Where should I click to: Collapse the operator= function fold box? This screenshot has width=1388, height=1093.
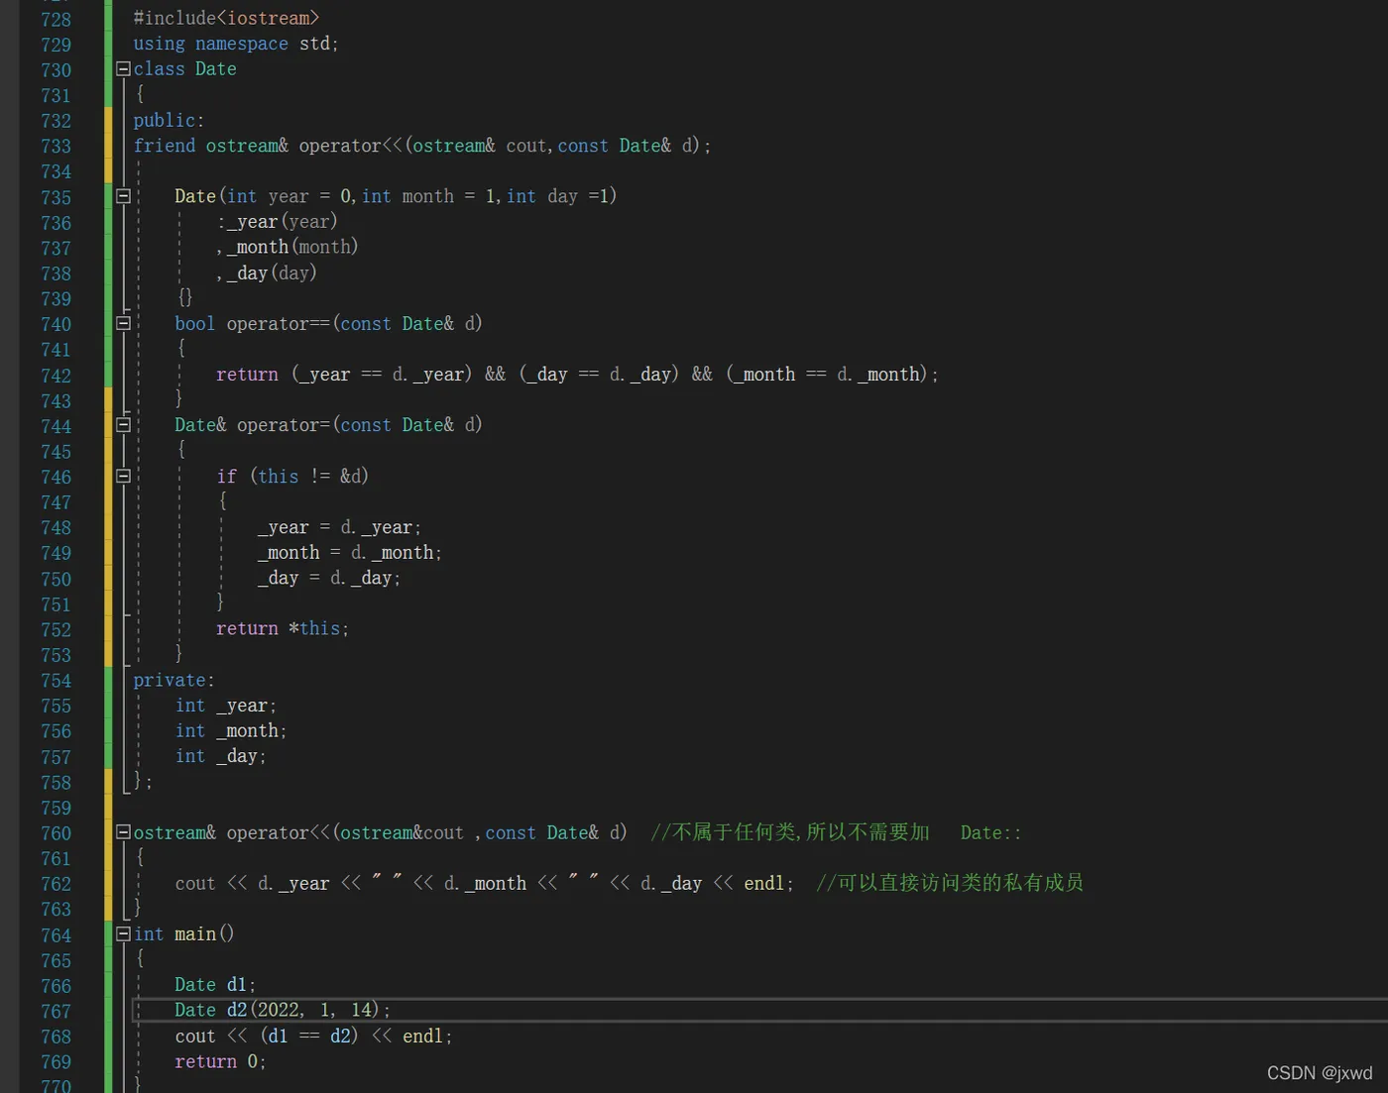[x=123, y=425]
